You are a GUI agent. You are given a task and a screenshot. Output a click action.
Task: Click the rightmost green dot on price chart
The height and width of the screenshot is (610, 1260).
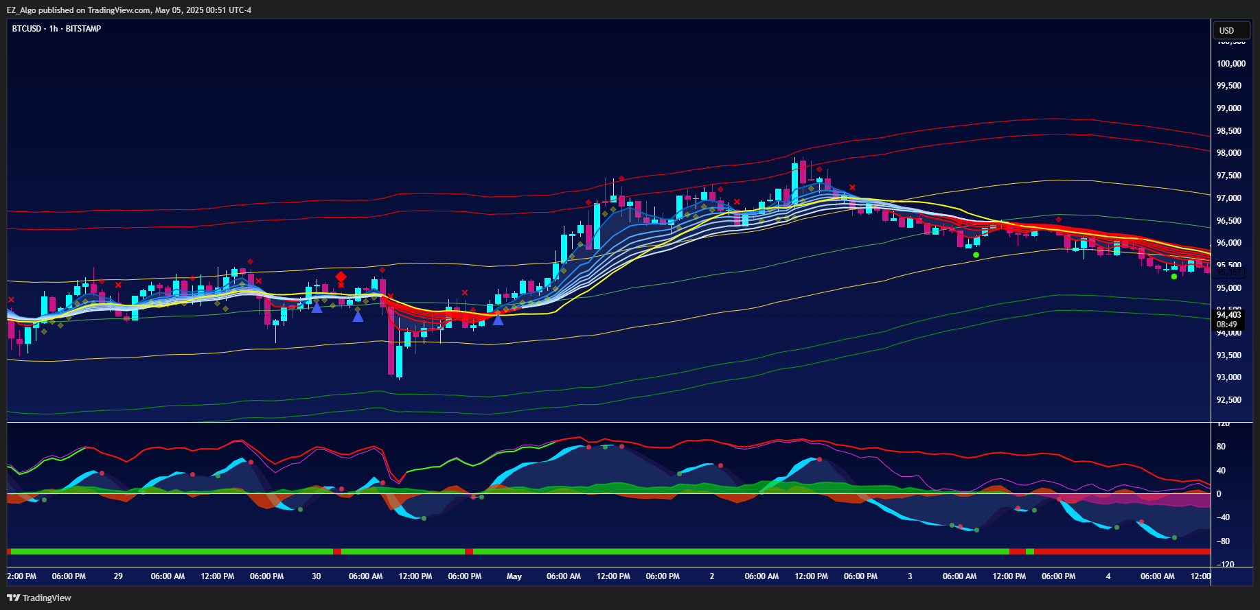(x=1174, y=277)
